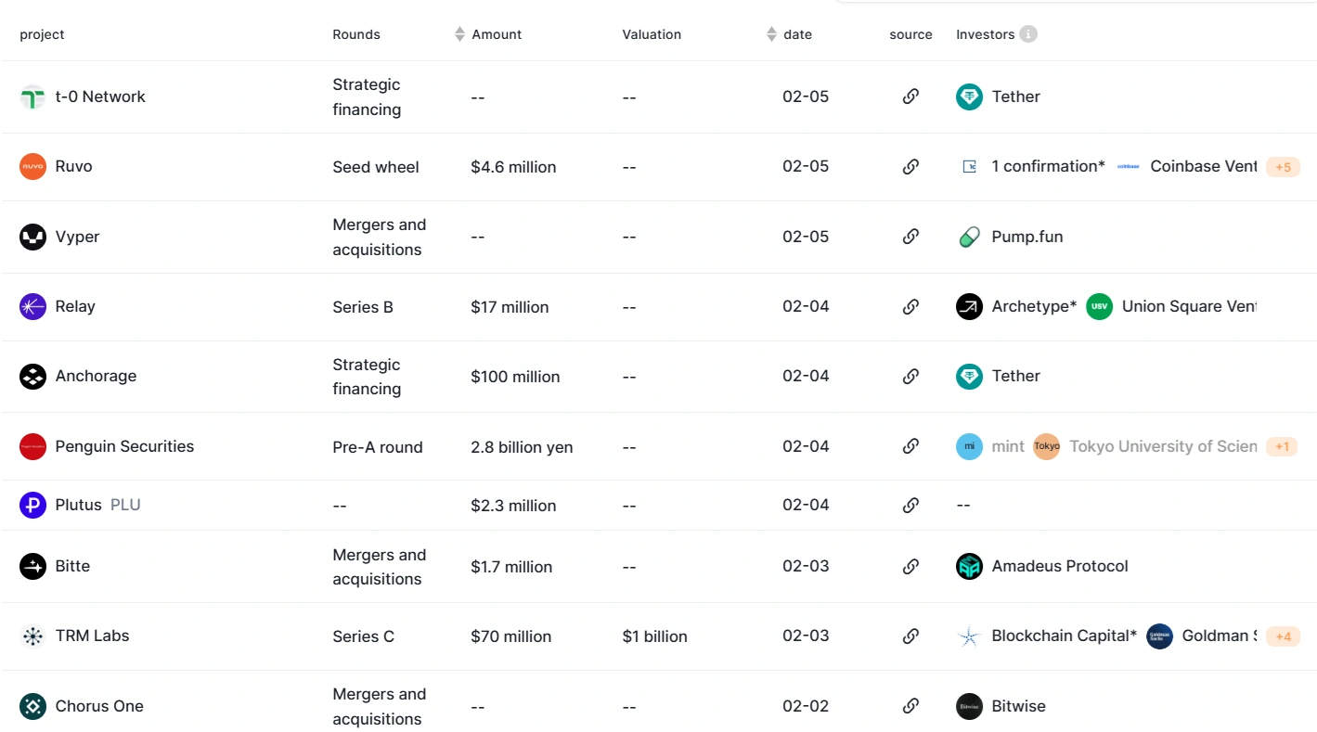Open the source link for the Ruvo round

[910, 166]
